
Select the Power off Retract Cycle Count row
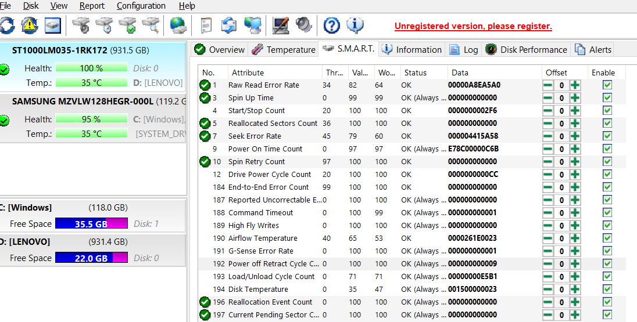(411, 263)
